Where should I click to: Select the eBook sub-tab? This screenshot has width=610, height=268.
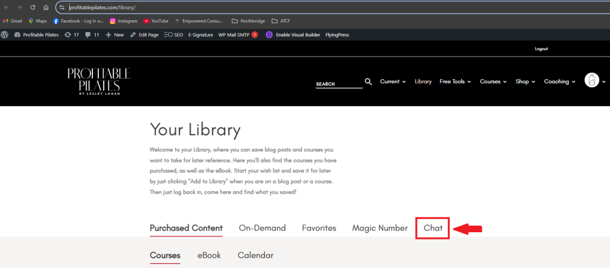click(x=209, y=255)
